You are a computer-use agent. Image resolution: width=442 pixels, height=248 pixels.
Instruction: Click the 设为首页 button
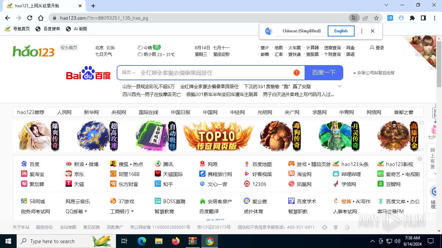click(x=69, y=48)
